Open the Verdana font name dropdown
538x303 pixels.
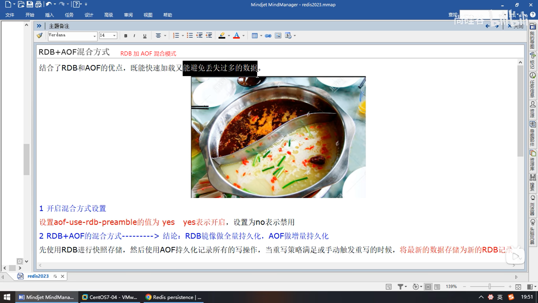(94, 36)
